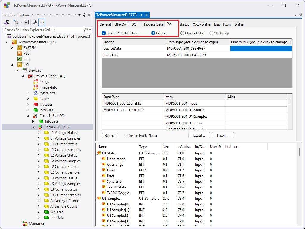
Task: Collapse the Term 2 (EL3773) node
Action: pyautogui.click(x=33, y=127)
